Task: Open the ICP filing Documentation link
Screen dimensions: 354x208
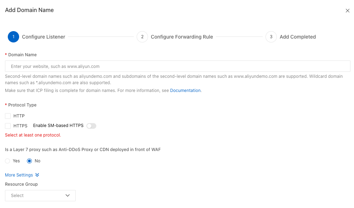Action: pos(185,91)
